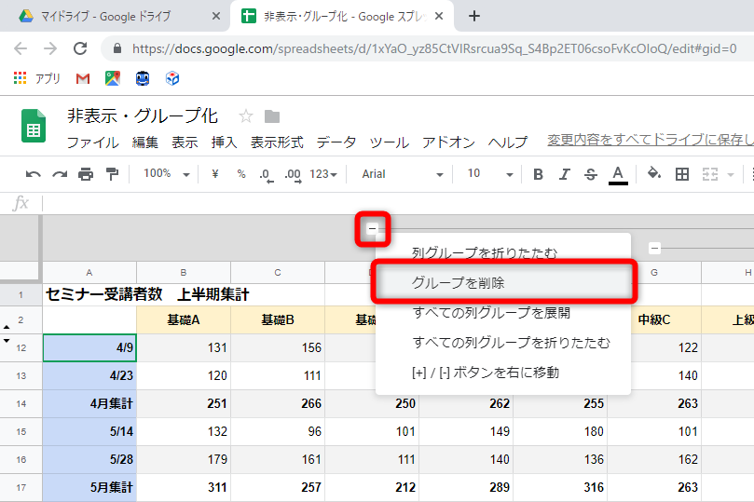Click the formula bar input
This screenshot has width=754, height=502.
coord(398,204)
